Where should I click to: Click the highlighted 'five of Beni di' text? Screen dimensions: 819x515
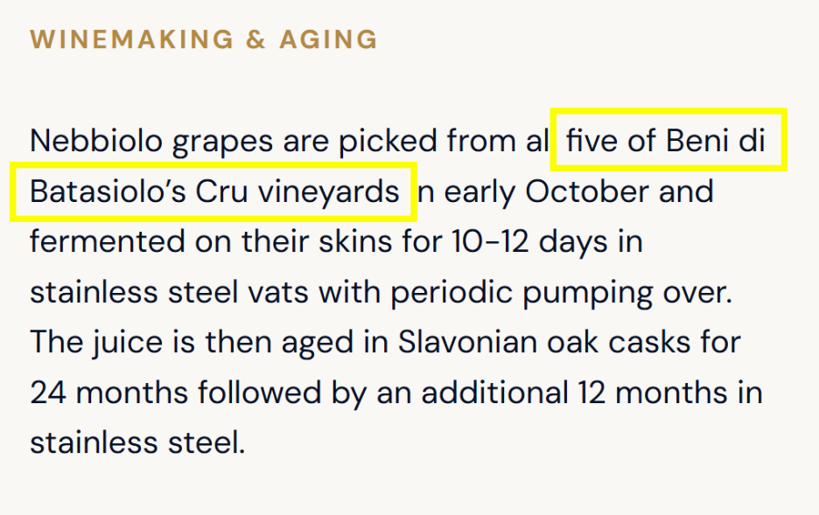tap(666, 141)
